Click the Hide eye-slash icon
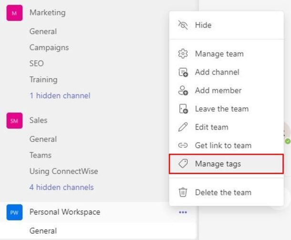This screenshot has width=291, height=240. coord(183,25)
